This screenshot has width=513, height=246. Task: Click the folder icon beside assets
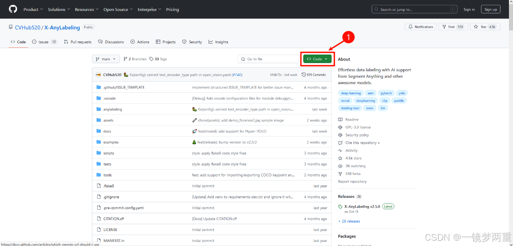(x=98, y=120)
